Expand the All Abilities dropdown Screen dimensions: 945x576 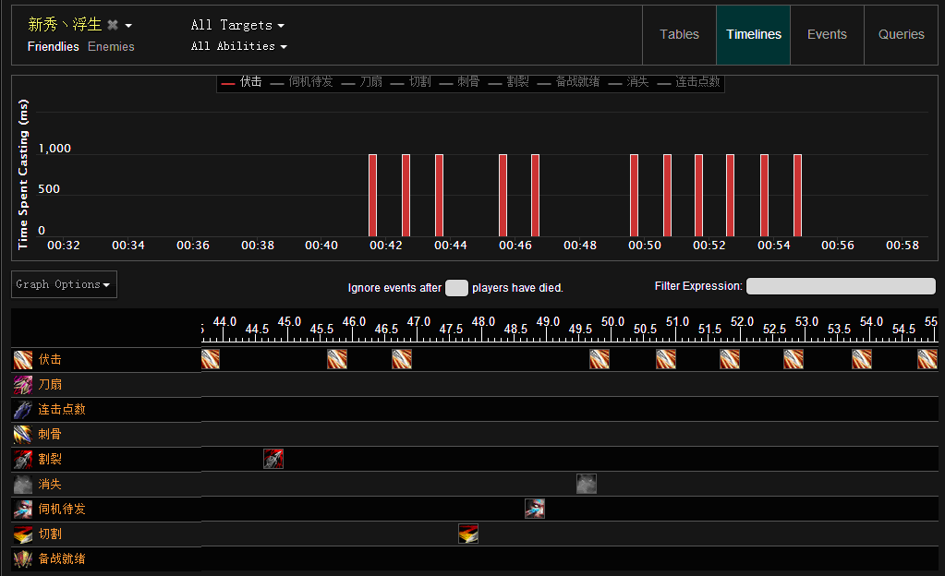pyautogui.click(x=238, y=46)
